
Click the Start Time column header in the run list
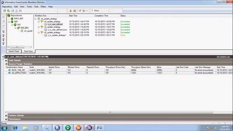73,16
